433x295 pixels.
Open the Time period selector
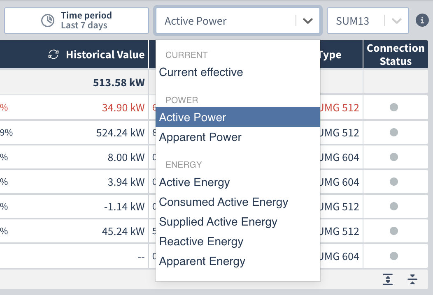point(77,21)
